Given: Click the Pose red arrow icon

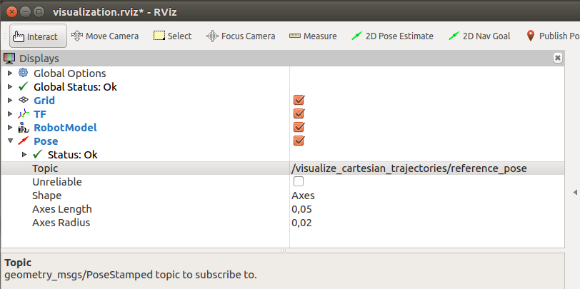Looking at the screenshot, I should point(23,141).
